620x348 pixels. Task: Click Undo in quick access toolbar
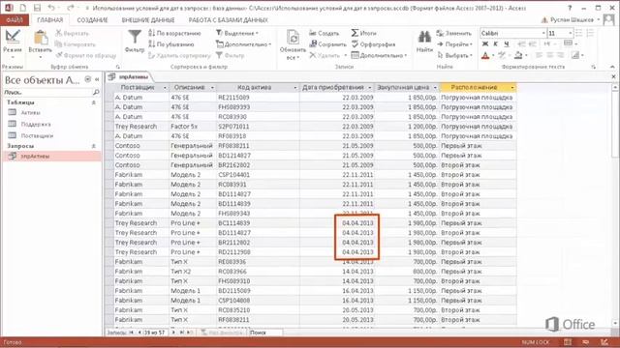[51, 8]
